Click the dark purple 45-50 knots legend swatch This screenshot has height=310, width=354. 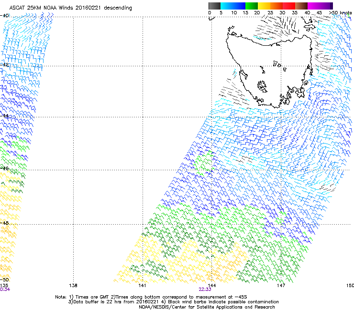click(326, 6)
